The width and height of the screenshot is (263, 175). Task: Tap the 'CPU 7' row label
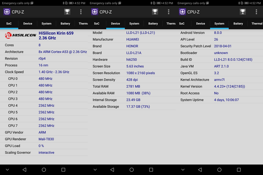13,126
